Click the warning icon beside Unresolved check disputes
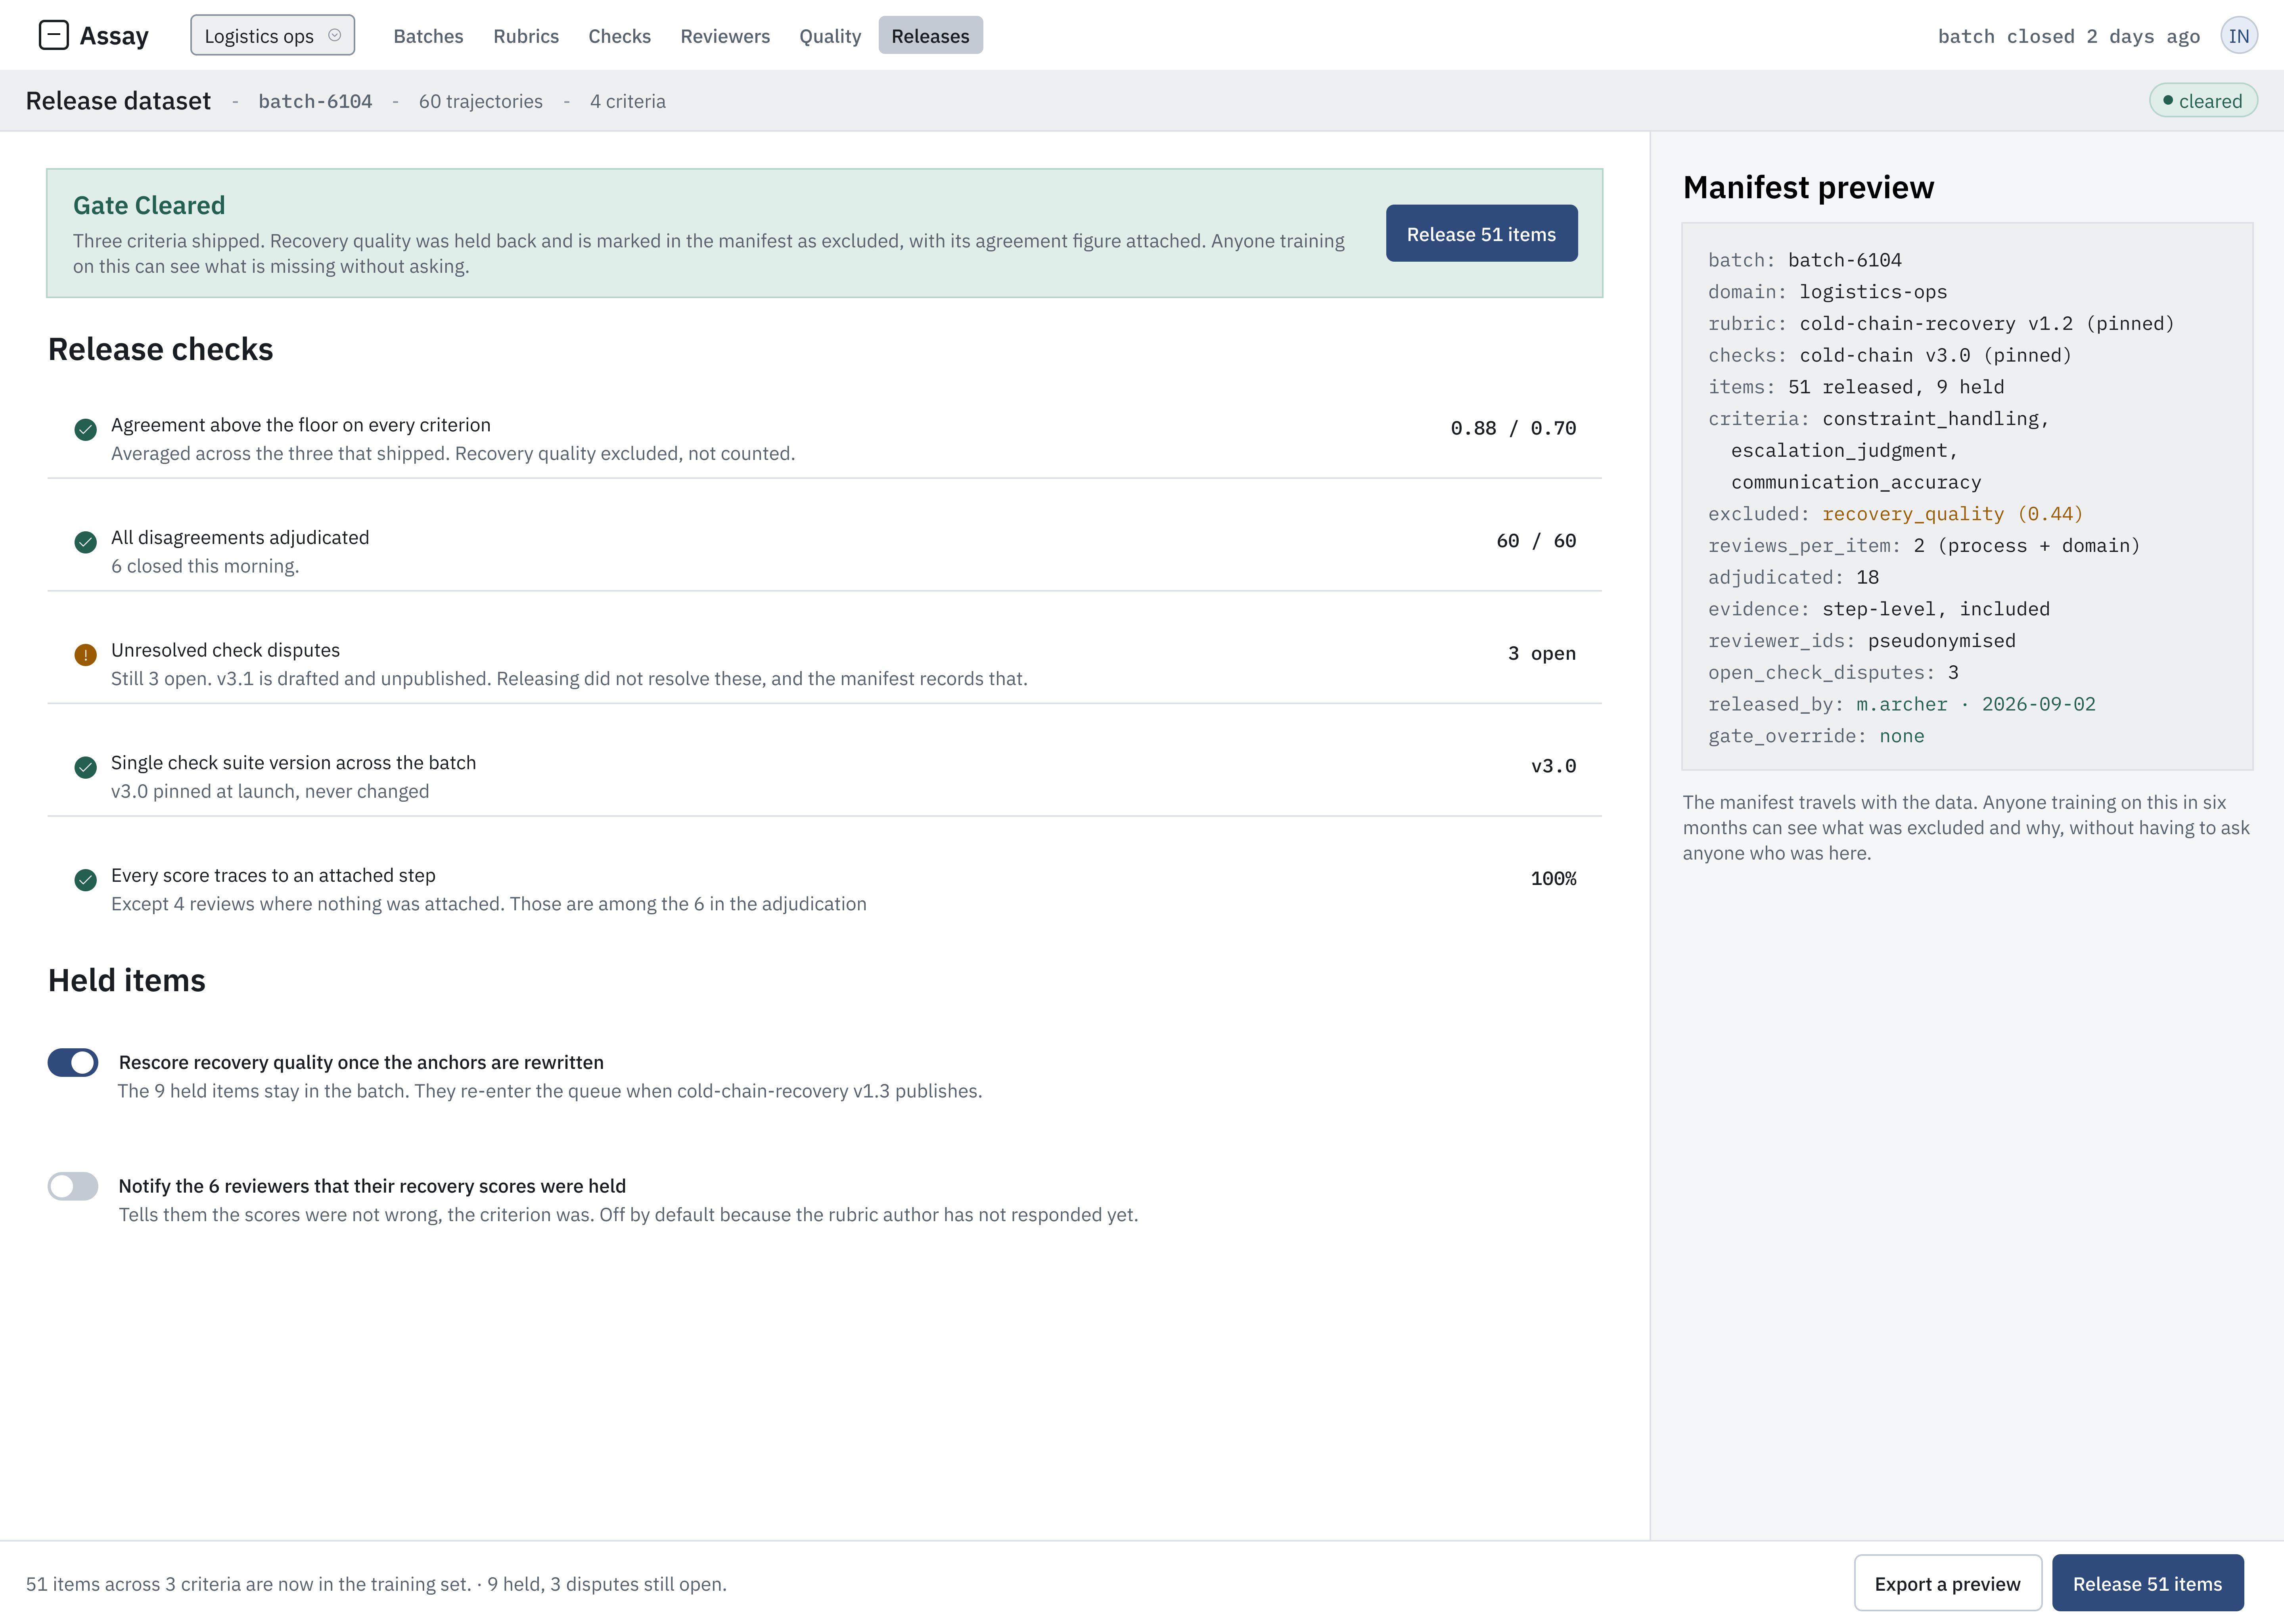 coord(86,655)
